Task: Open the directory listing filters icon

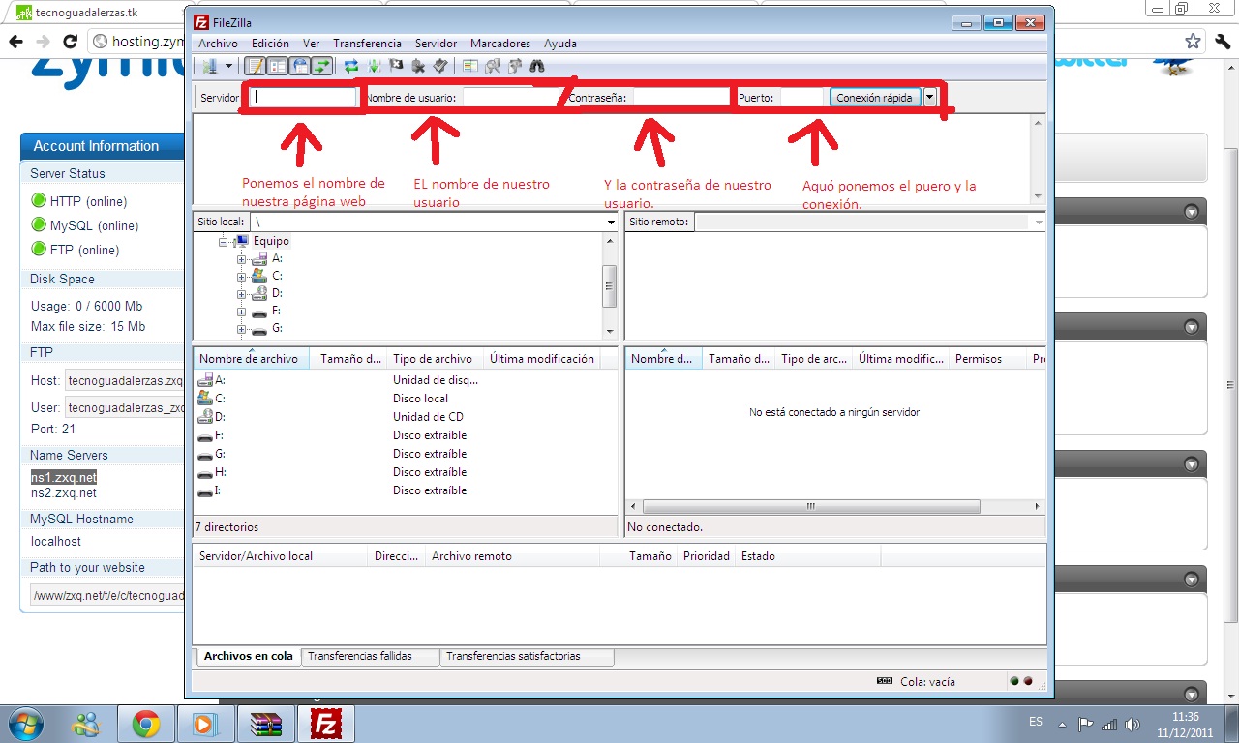Action: click(x=470, y=66)
